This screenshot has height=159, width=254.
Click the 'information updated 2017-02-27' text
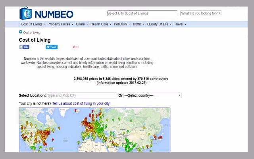121,83
